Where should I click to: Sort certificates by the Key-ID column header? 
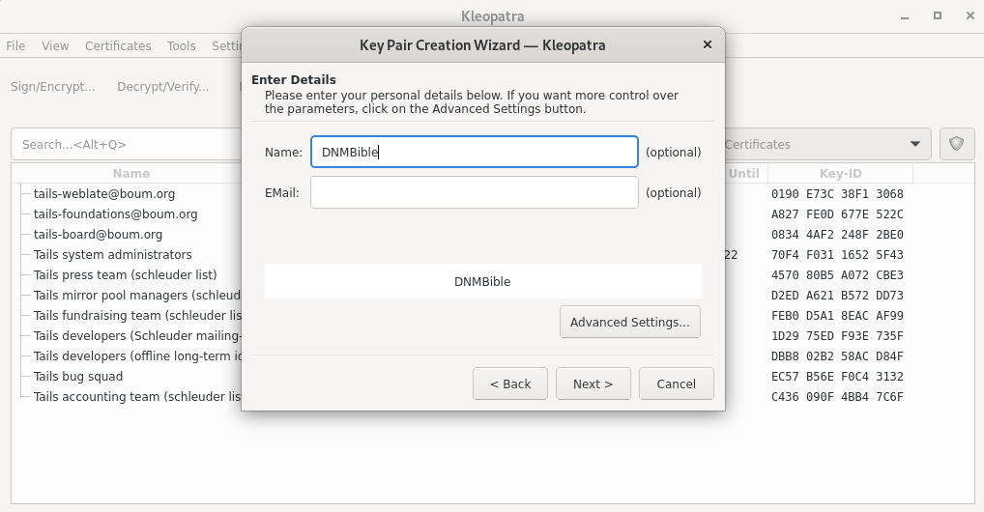[x=840, y=174]
